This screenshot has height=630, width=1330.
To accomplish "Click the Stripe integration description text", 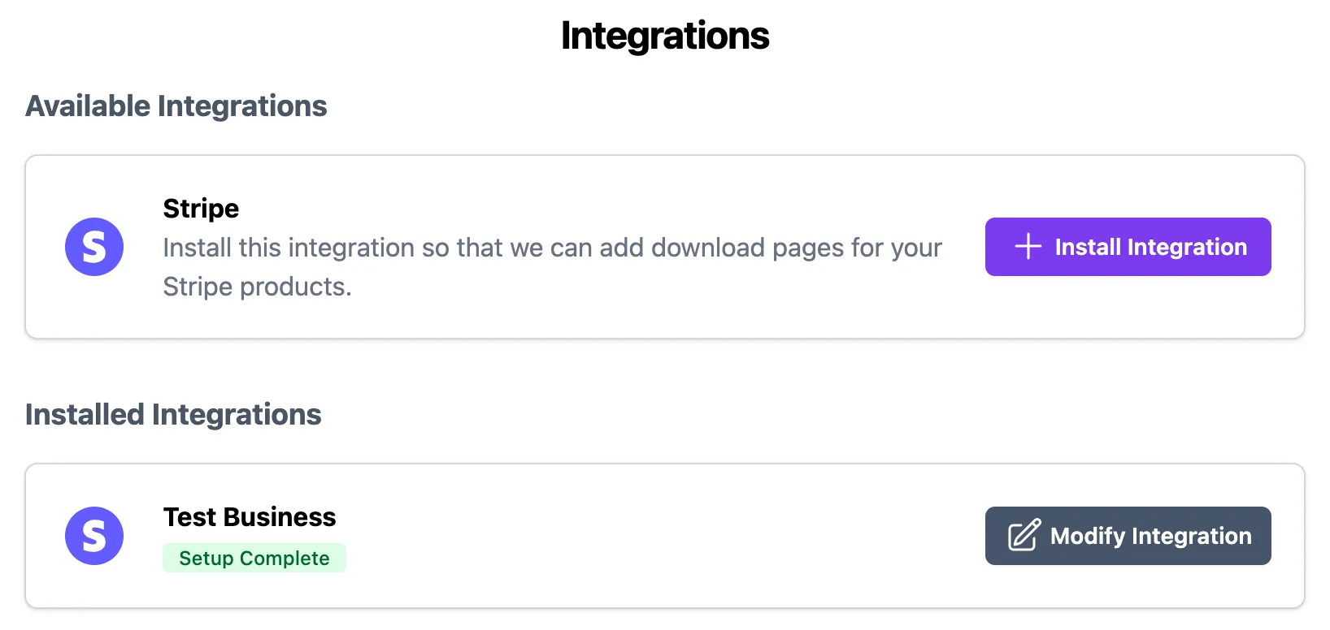I will point(552,267).
